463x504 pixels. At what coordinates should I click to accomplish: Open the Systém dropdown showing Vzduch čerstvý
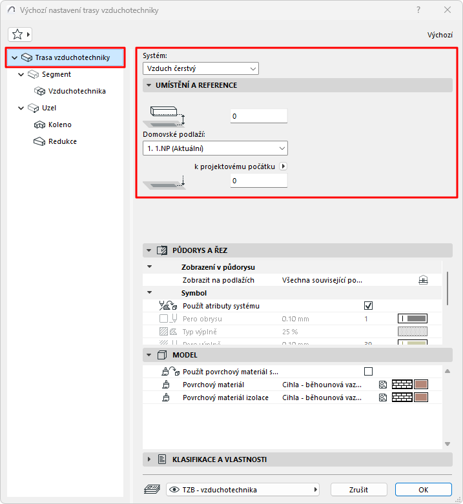pos(201,68)
